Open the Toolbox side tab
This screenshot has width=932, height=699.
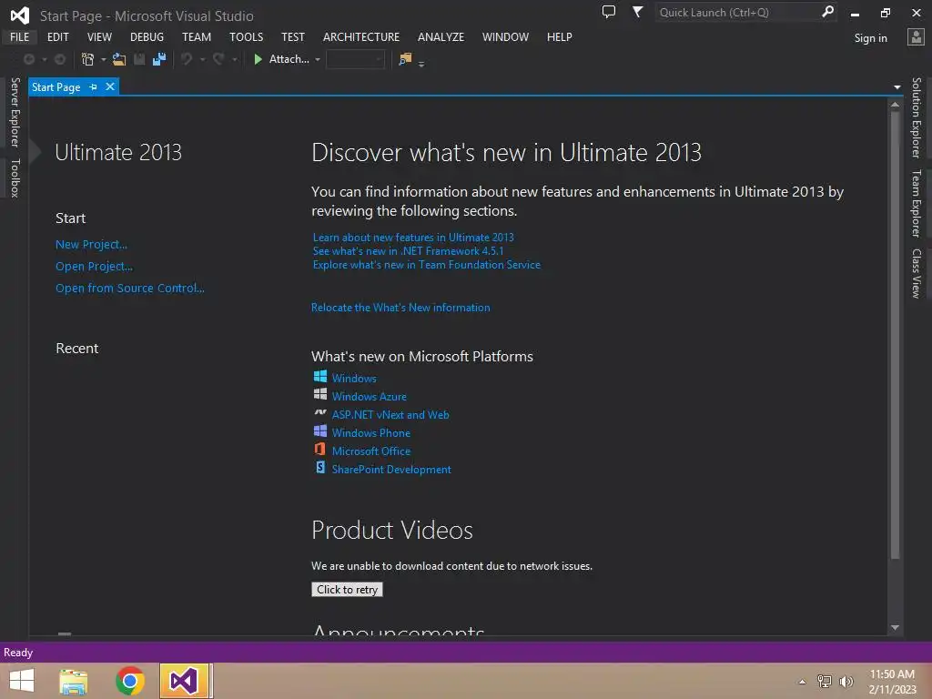[x=15, y=177]
